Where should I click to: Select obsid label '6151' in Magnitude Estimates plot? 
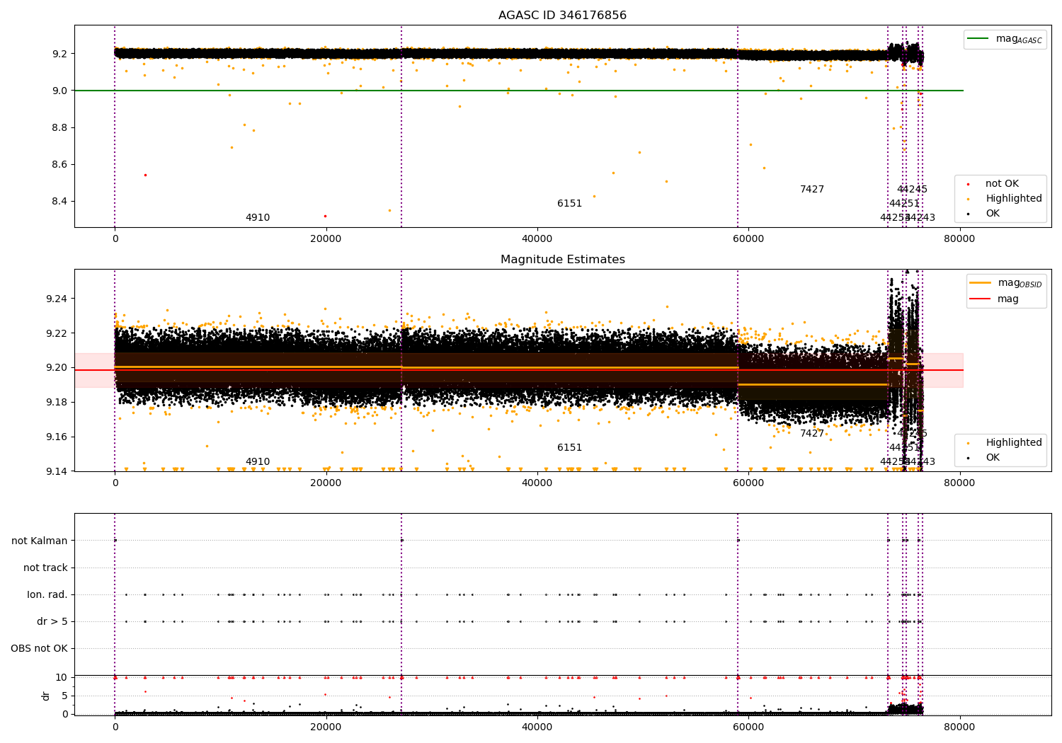(569, 448)
